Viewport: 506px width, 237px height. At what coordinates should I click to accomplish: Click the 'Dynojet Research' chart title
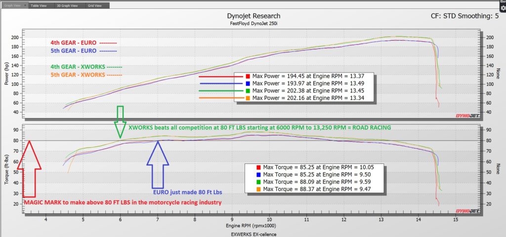253,16
